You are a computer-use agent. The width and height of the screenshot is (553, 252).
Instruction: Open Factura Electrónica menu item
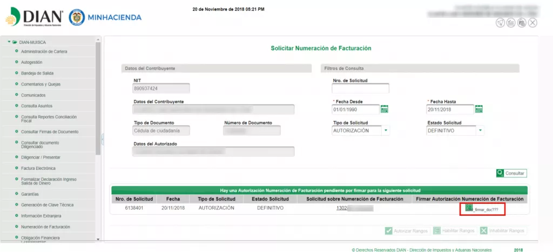(38, 168)
